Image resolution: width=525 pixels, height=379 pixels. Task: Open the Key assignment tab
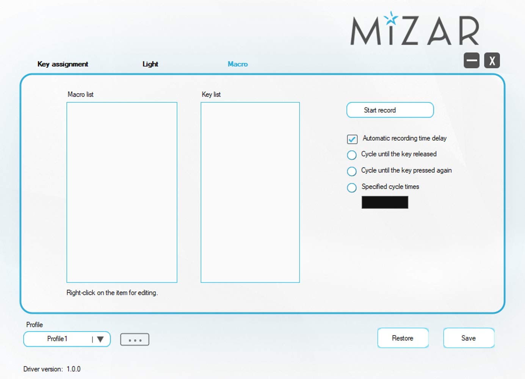tap(63, 64)
